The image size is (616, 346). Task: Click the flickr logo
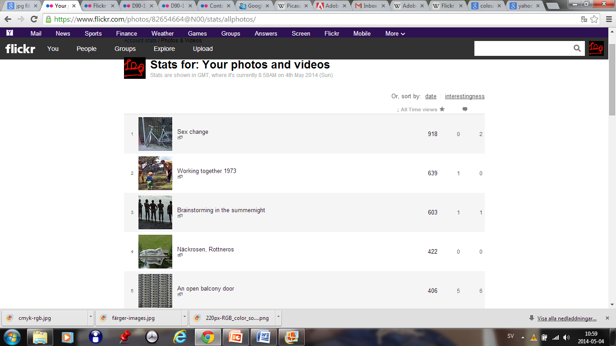[20, 49]
